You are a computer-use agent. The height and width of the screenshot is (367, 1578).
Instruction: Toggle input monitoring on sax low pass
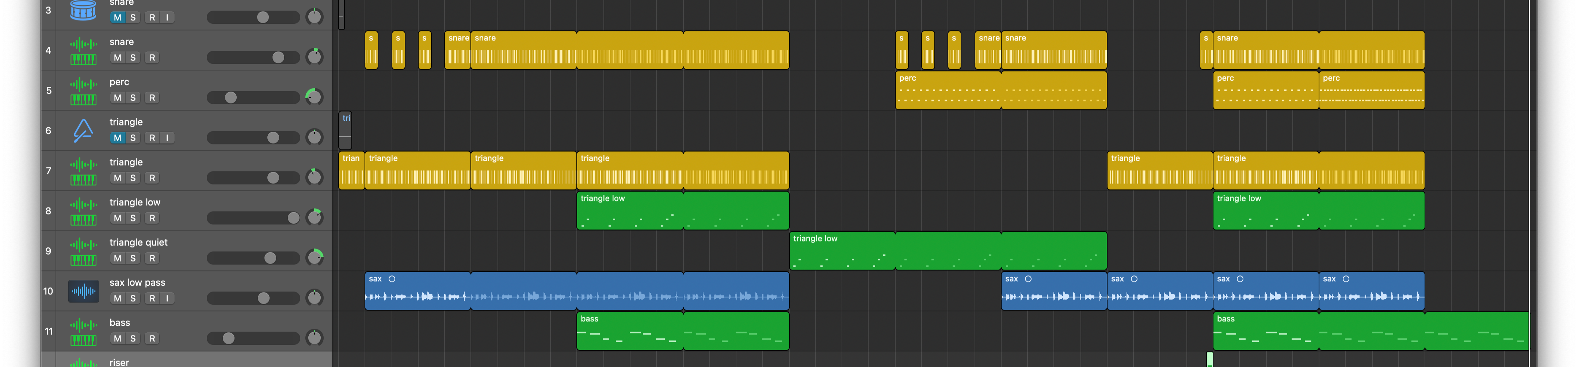[167, 298]
